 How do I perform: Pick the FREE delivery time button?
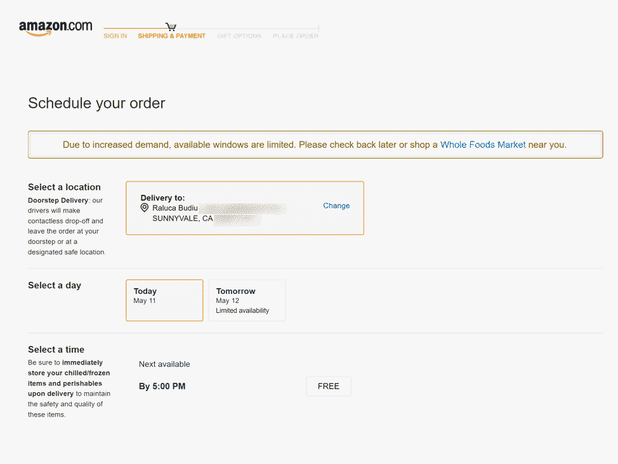pos(328,386)
